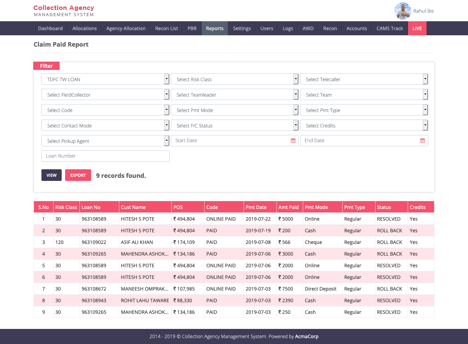Click the Collection Agency logo
Viewport: 468px width, 344px height.
coord(64,11)
